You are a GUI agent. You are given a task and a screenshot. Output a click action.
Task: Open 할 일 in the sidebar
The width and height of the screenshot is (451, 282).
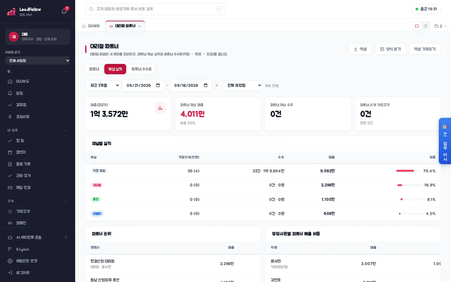(x=38, y=140)
